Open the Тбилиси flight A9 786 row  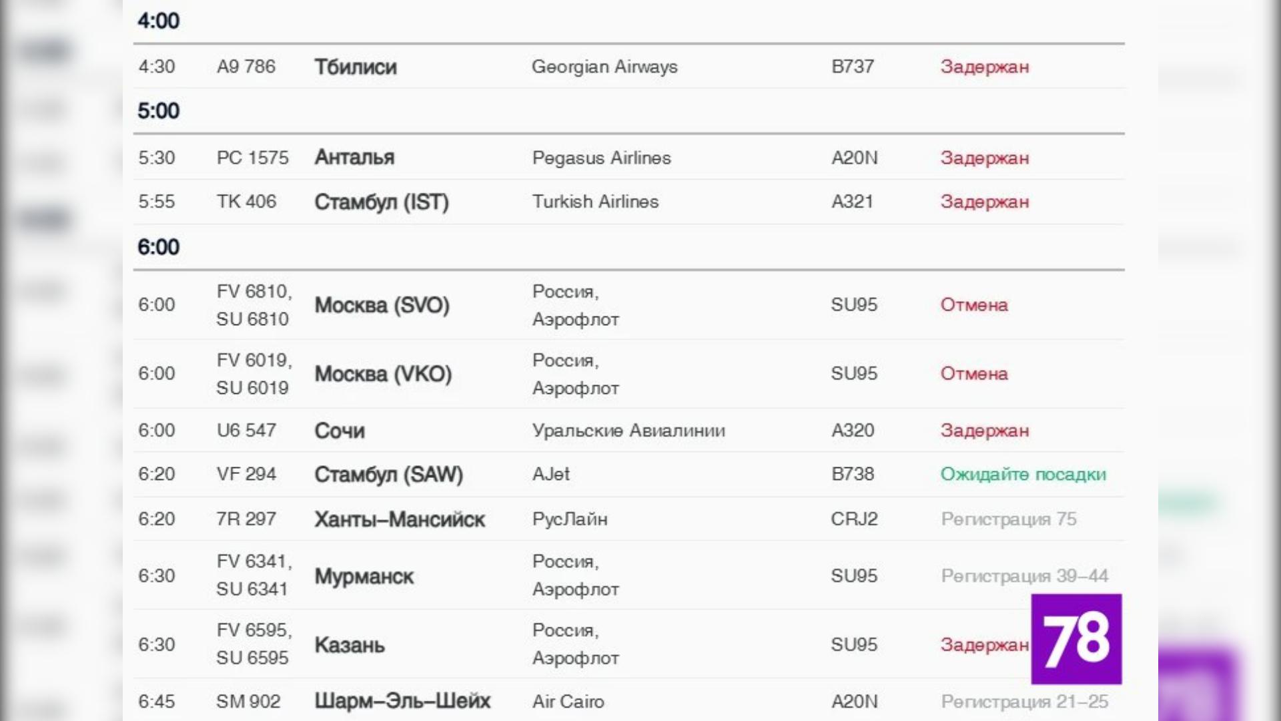(x=356, y=67)
